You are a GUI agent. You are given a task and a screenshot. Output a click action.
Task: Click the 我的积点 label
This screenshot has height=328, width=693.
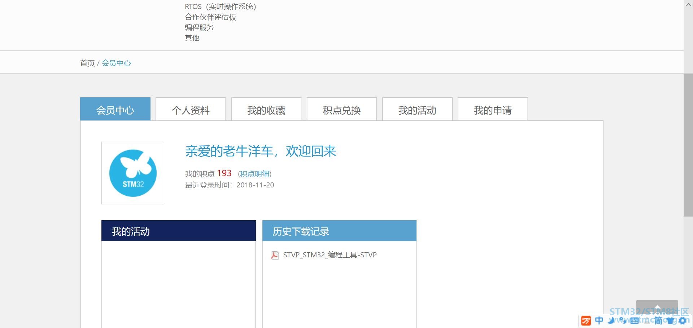(200, 174)
